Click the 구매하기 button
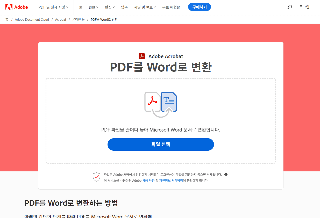The image size is (320, 218). pos(199,7)
